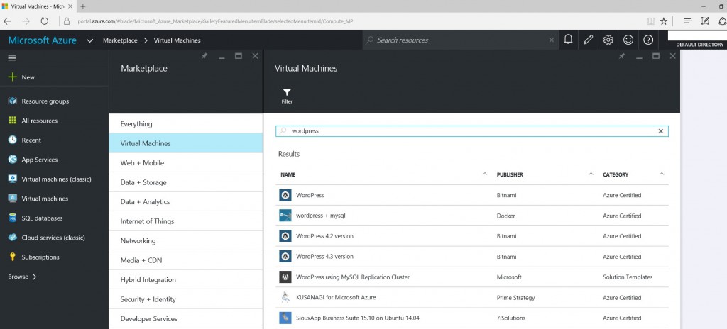Screen dimensions: 727x329
Task: Select Data + Storage category
Action: point(186,182)
